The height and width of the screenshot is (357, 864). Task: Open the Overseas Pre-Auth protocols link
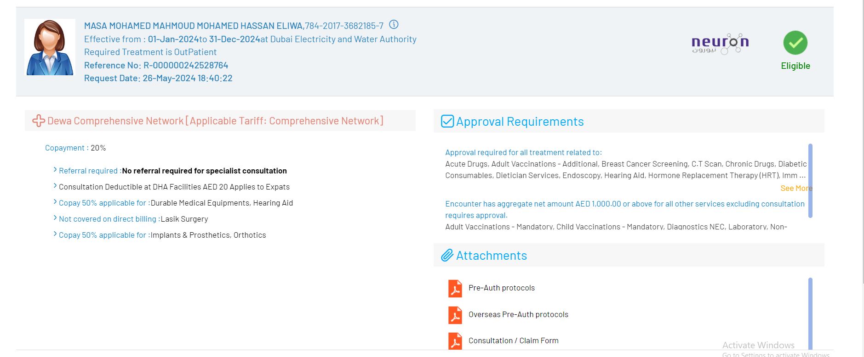518,315
